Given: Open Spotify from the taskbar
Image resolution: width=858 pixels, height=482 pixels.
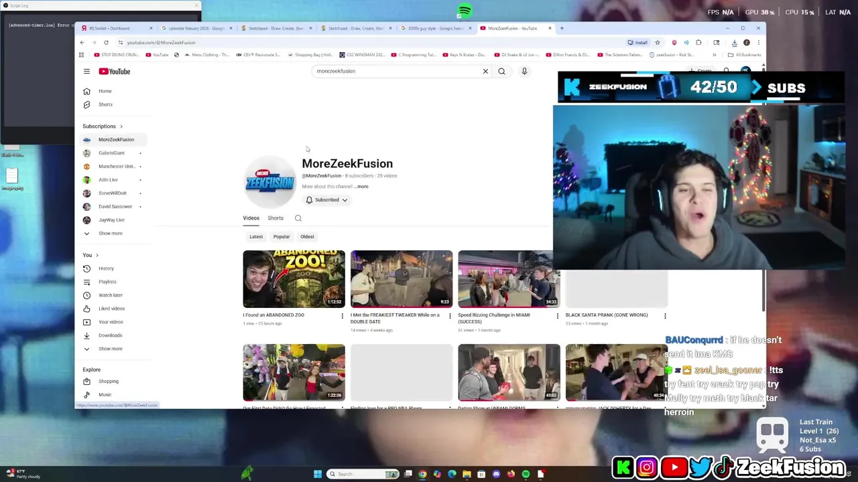Looking at the screenshot, I should pos(526,474).
